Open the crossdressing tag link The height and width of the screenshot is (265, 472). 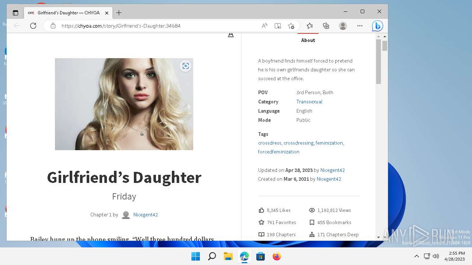tap(299, 143)
